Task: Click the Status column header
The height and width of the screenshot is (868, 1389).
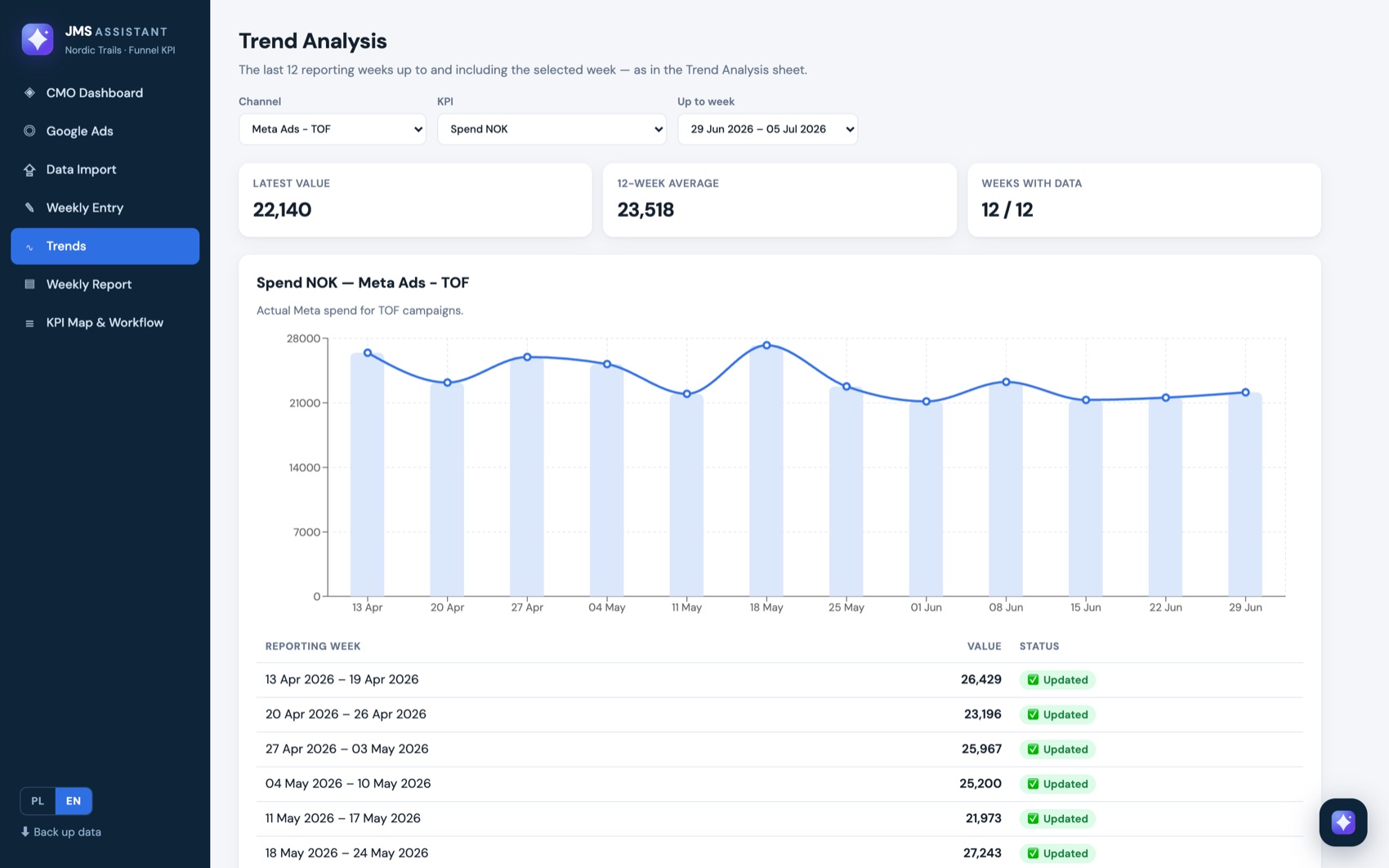Action: [x=1039, y=646]
